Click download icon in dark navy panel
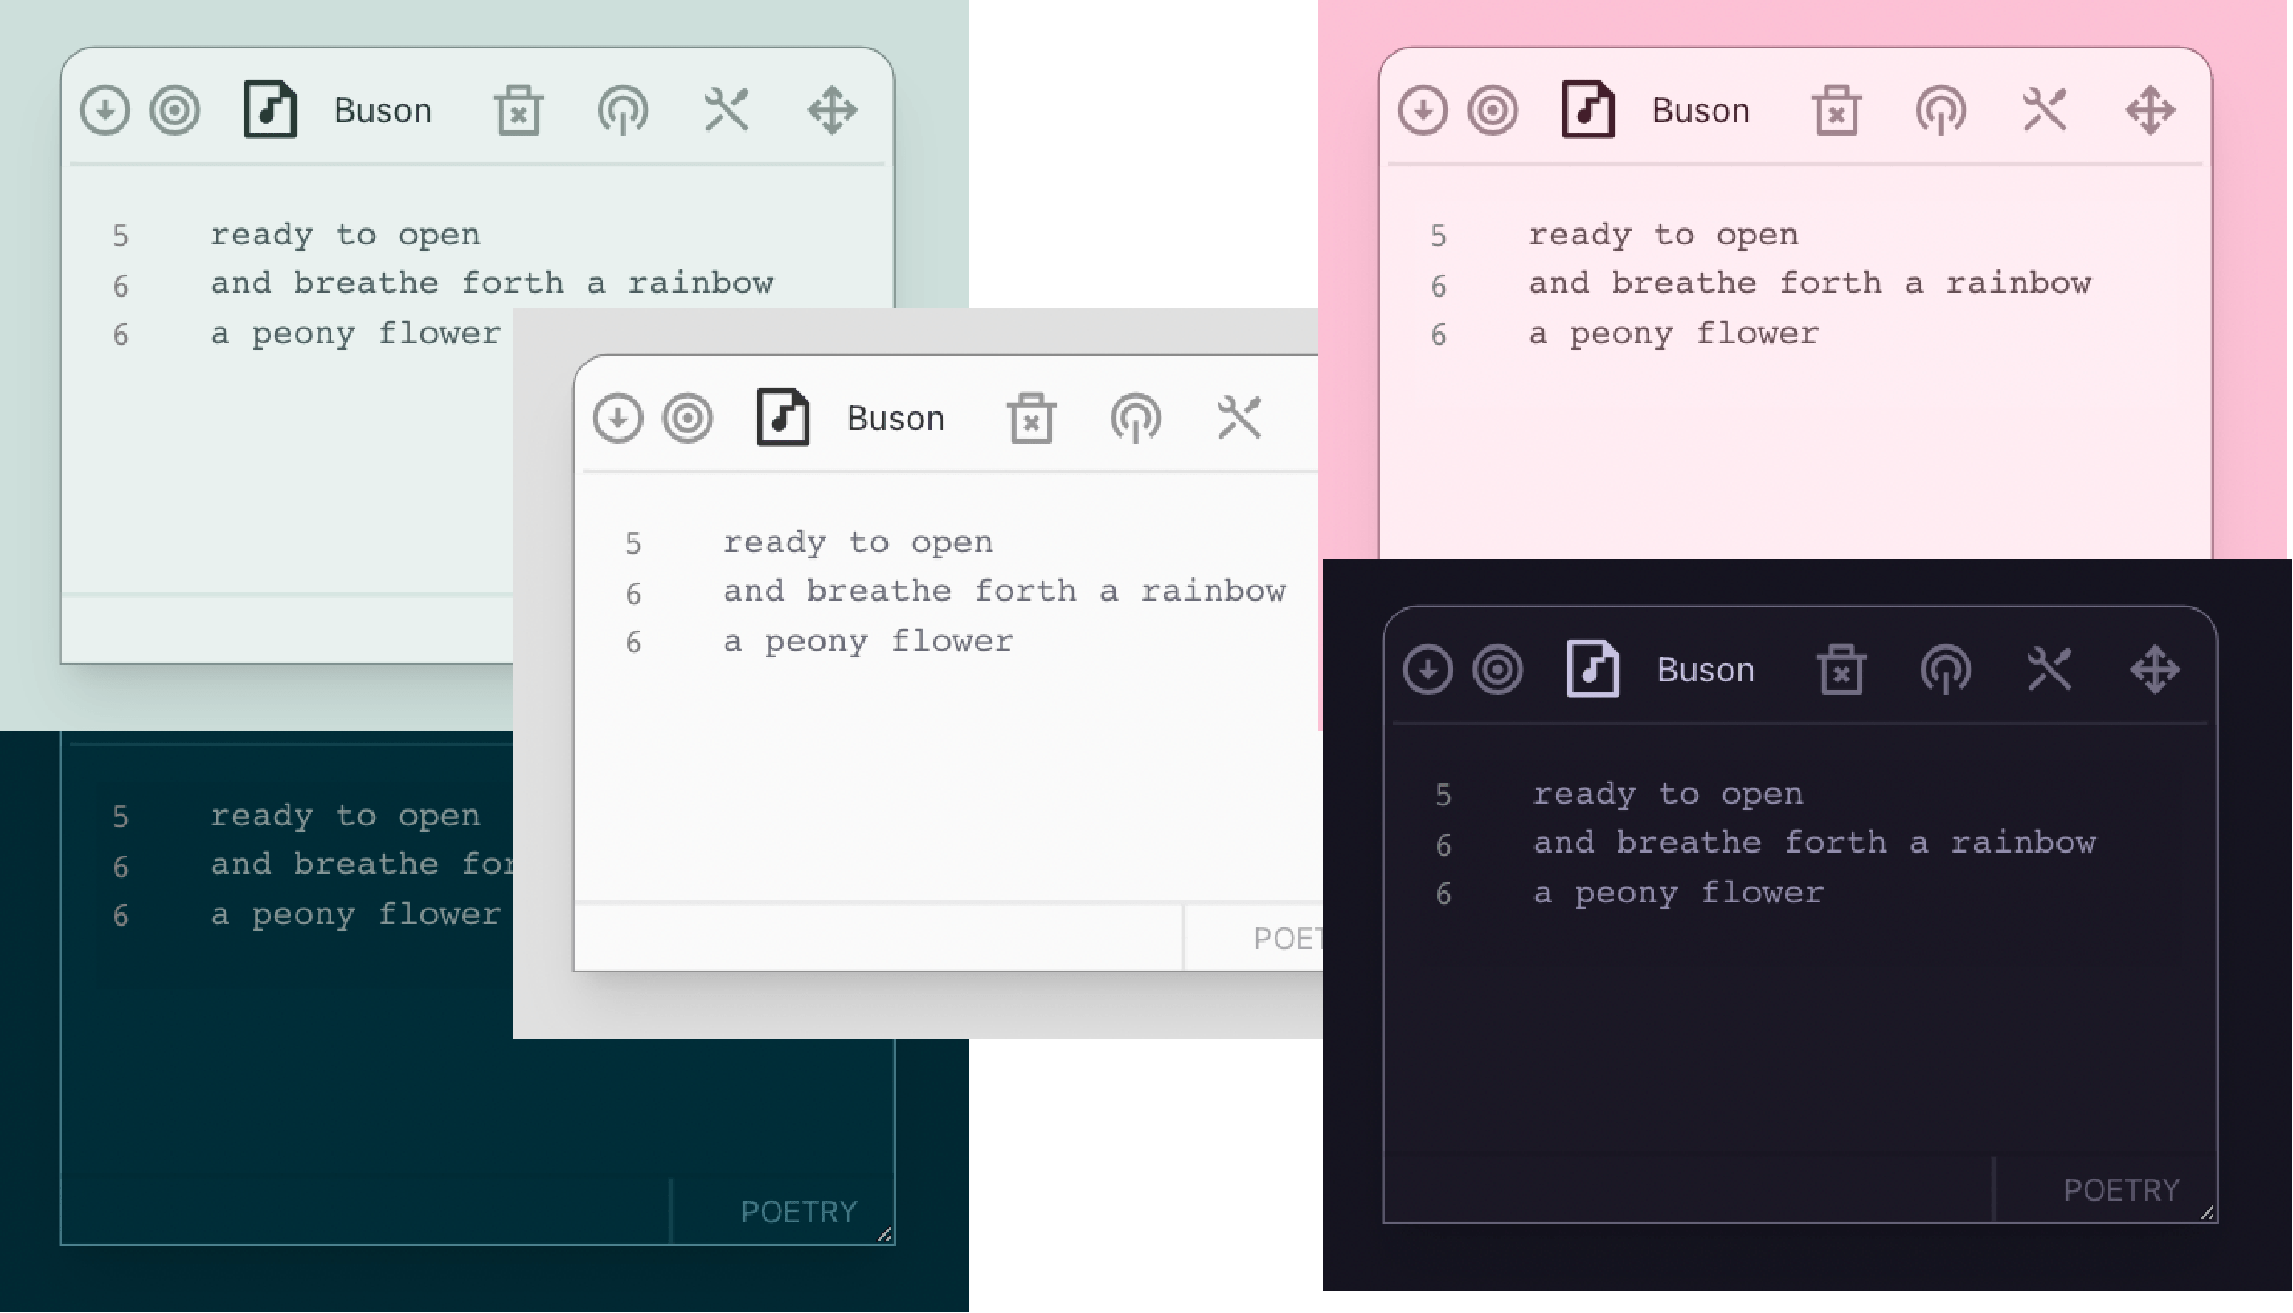Viewport: 2293px width, 1313px height. pos(1427,670)
